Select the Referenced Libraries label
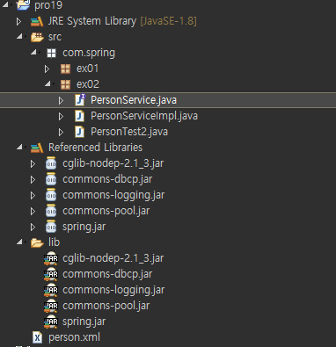Screen dimensions: 336x347 pyautogui.click(x=95, y=148)
